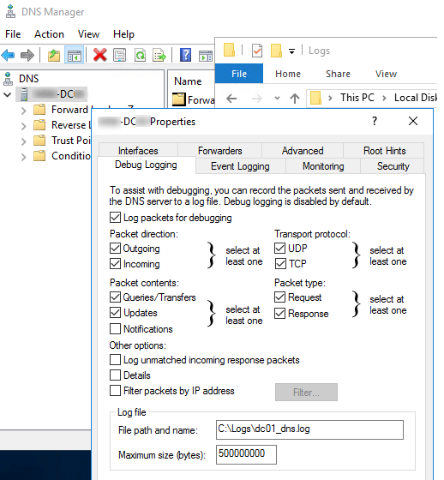Tick Filter packets by IP address
The height and width of the screenshot is (480, 444).
point(115,391)
